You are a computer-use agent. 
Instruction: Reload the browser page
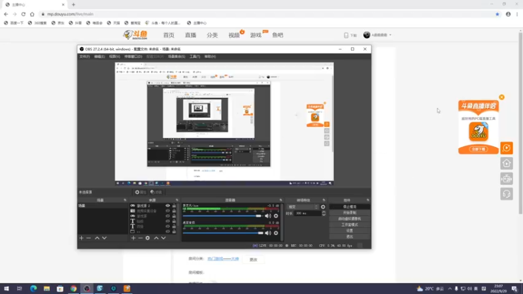point(24,14)
